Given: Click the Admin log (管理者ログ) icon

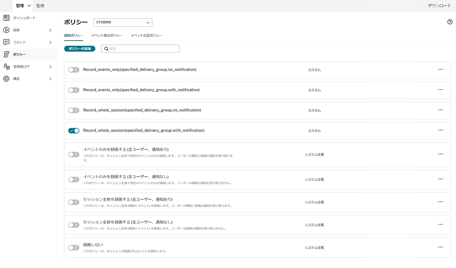Looking at the screenshot, I should pyautogui.click(x=6, y=67).
